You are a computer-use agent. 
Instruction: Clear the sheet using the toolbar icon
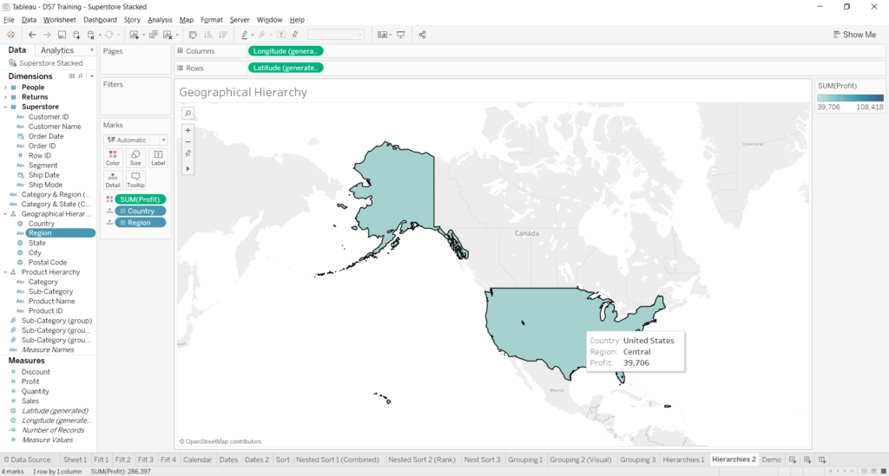168,35
